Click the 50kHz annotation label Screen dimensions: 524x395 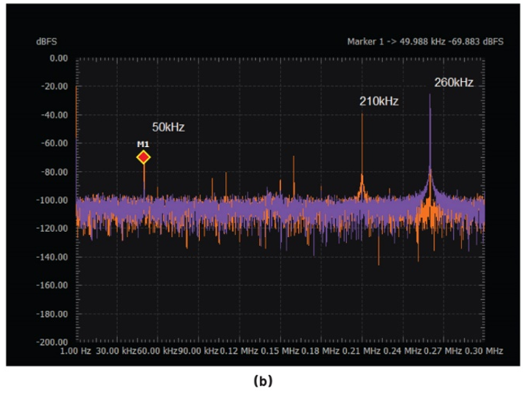click(168, 127)
